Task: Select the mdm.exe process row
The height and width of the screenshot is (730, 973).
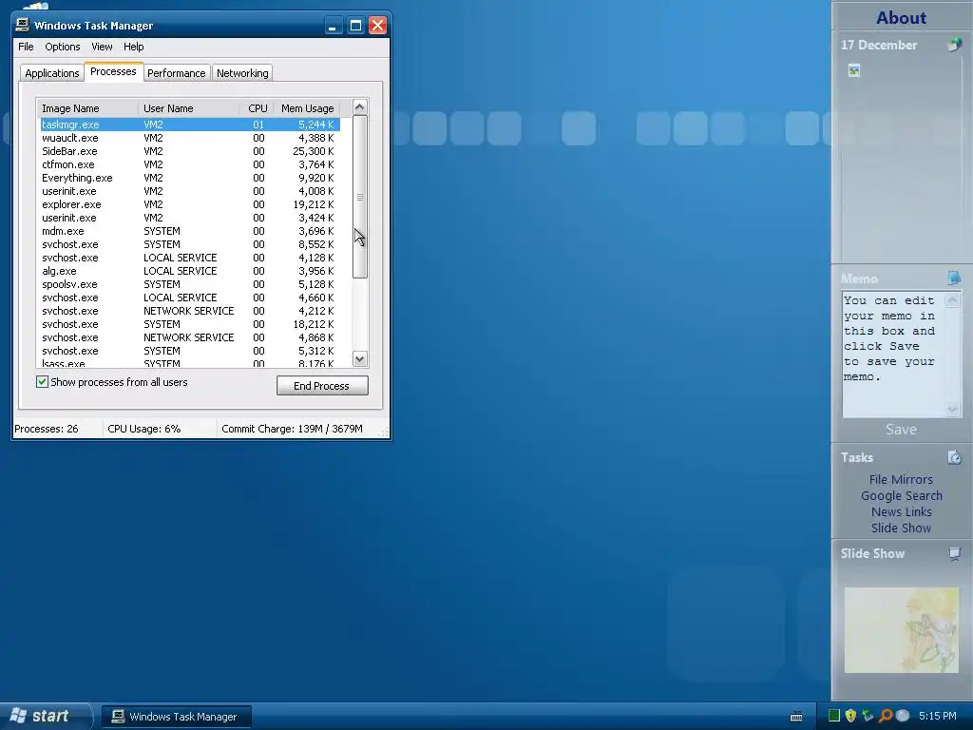Action: click(190, 231)
